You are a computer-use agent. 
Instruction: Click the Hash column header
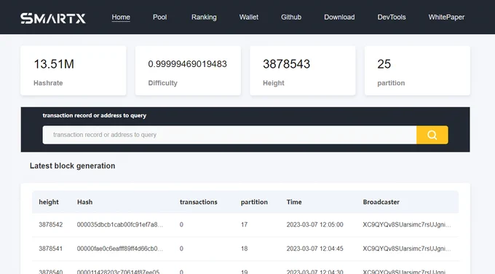85,202
